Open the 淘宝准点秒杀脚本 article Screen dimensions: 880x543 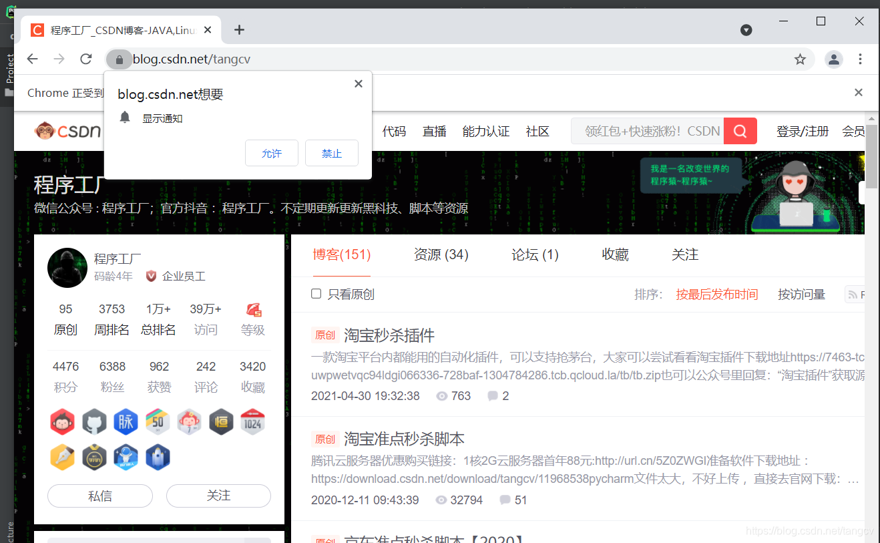click(404, 439)
